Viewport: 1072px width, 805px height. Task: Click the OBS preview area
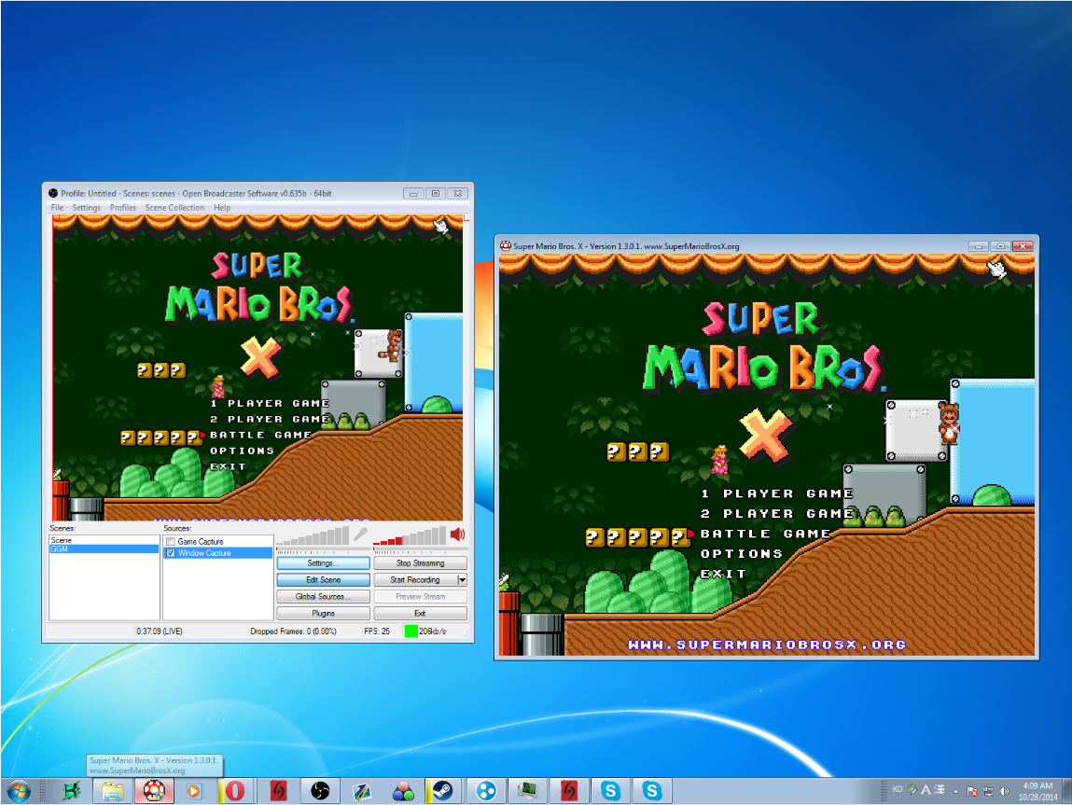[258, 368]
